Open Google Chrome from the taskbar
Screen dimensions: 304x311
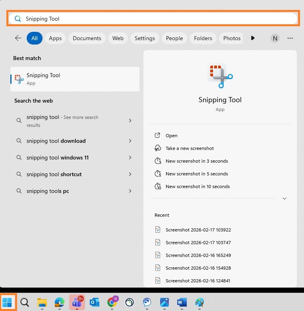[112, 303]
